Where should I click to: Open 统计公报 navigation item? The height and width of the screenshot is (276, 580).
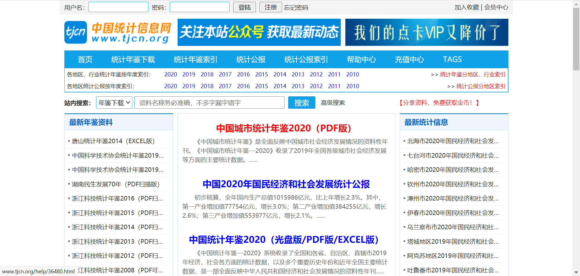coord(251,59)
